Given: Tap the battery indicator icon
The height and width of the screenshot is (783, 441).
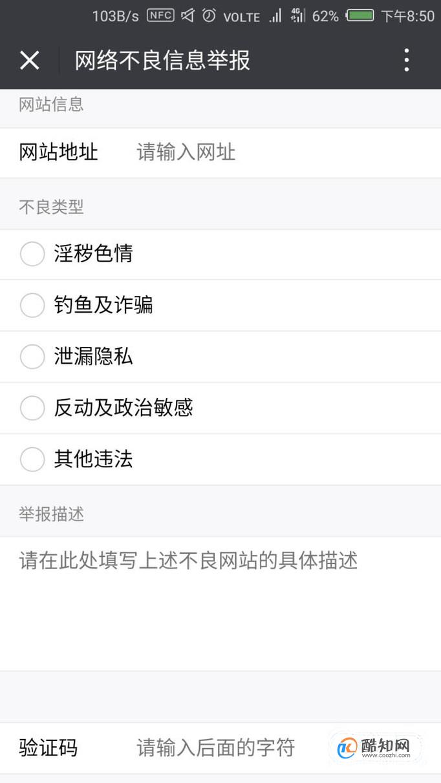Looking at the screenshot, I should click(360, 16).
